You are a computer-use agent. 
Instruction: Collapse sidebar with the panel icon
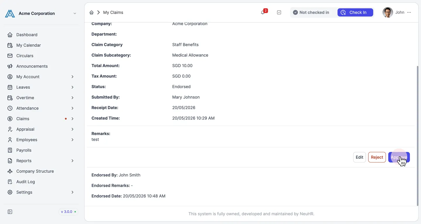point(10,212)
